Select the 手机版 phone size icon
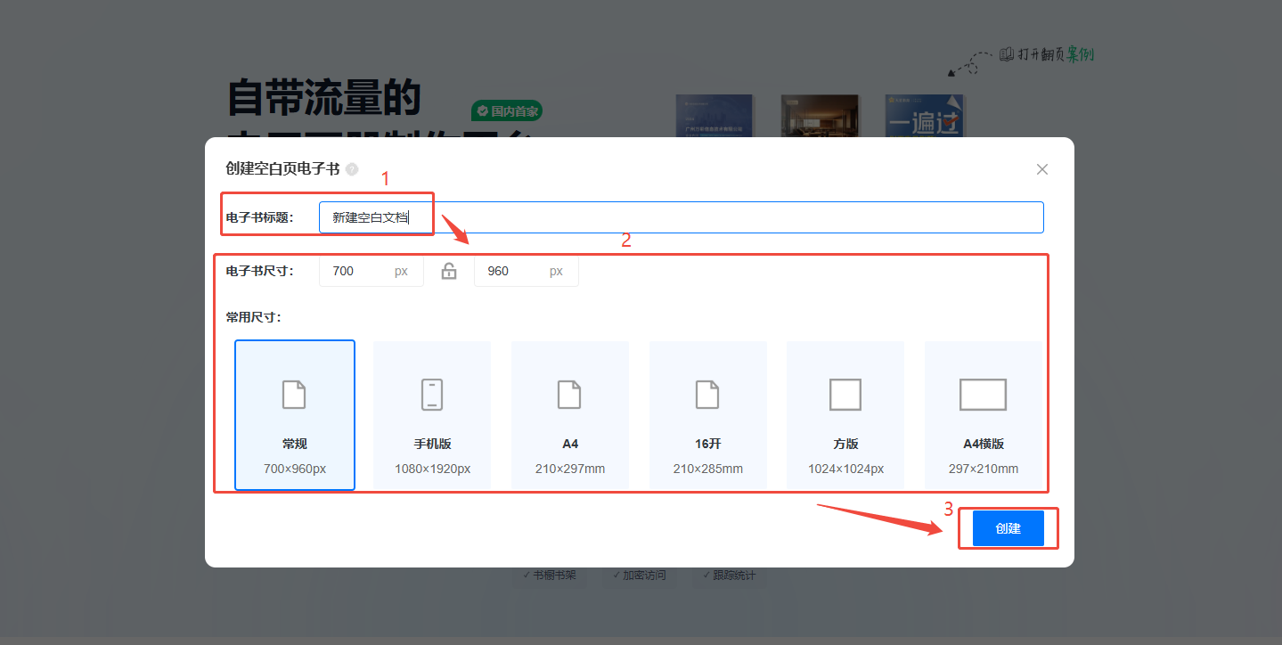This screenshot has height=645, width=1282. click(x=432, y=394)
